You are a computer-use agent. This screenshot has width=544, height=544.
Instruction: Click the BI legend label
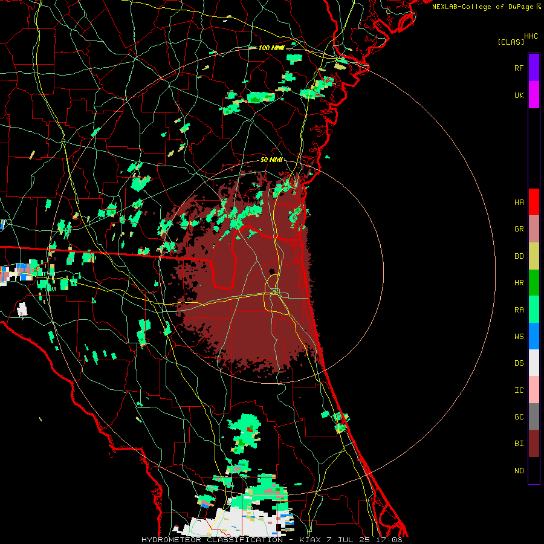coord(519,444)
